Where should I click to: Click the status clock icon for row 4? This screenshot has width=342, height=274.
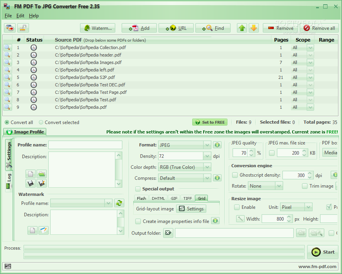34,70
